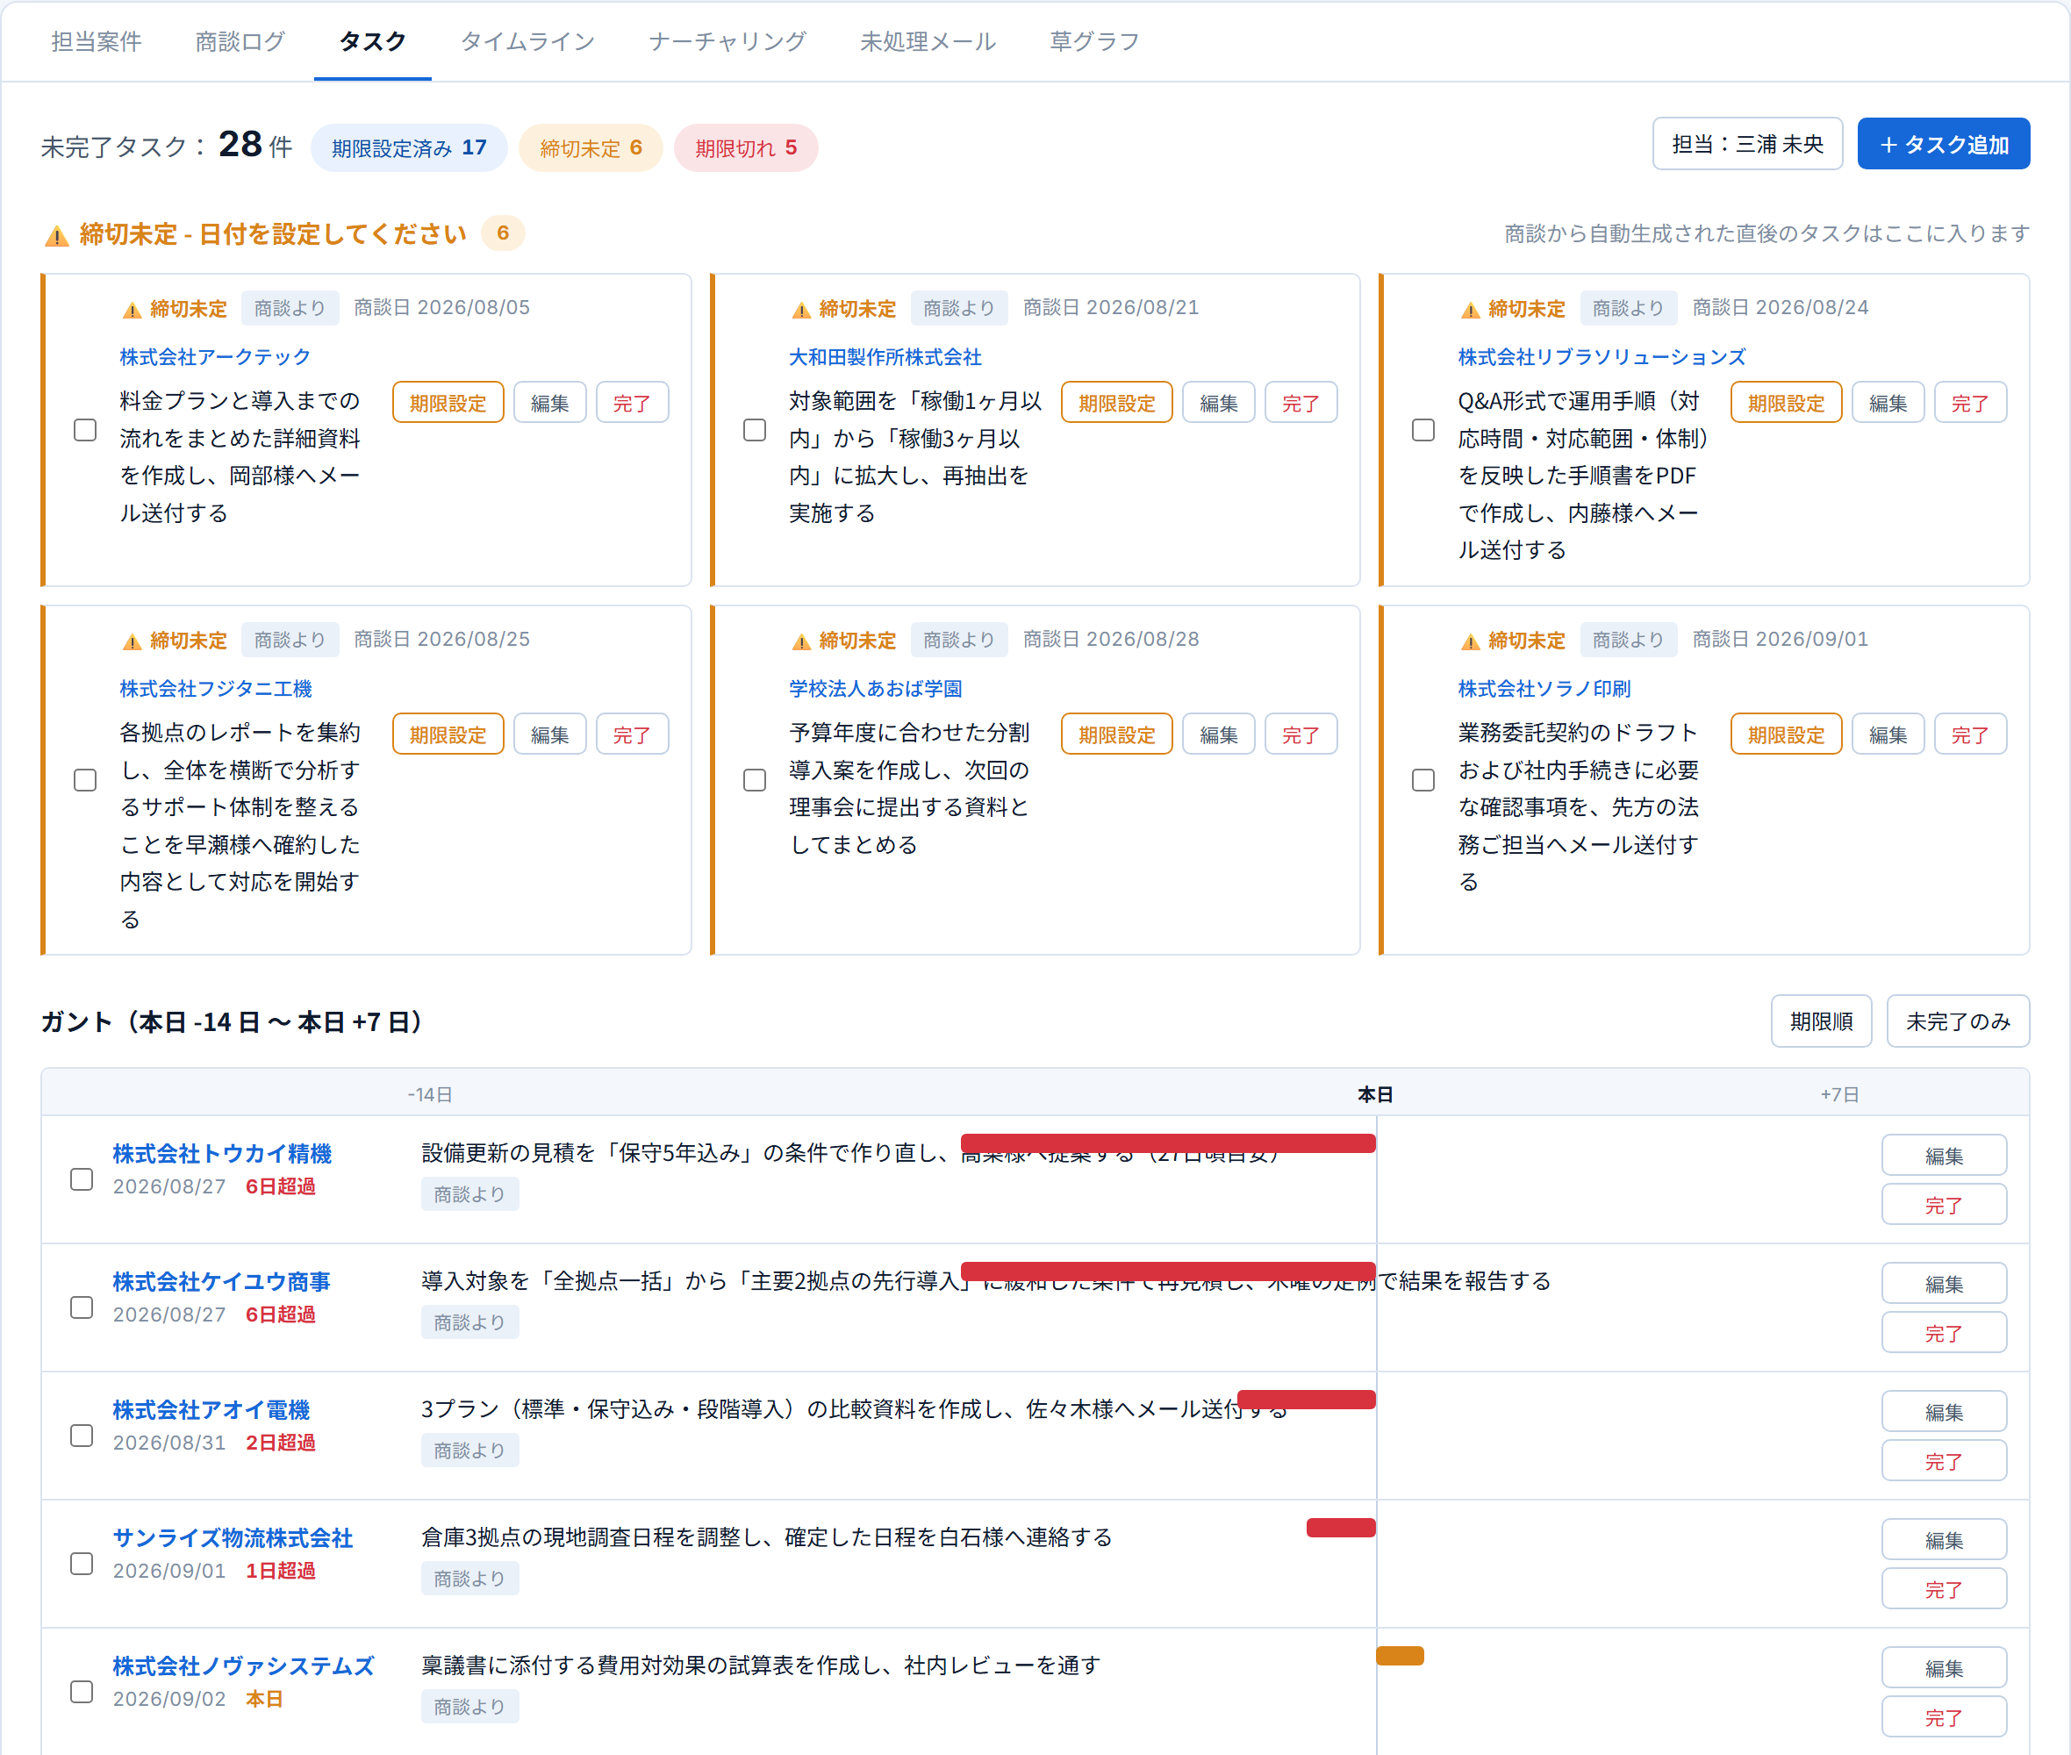Filter by 期限切れ 5 chip
The image size is (2071, 1755).
pyautogui.click(x=746, y=148)
